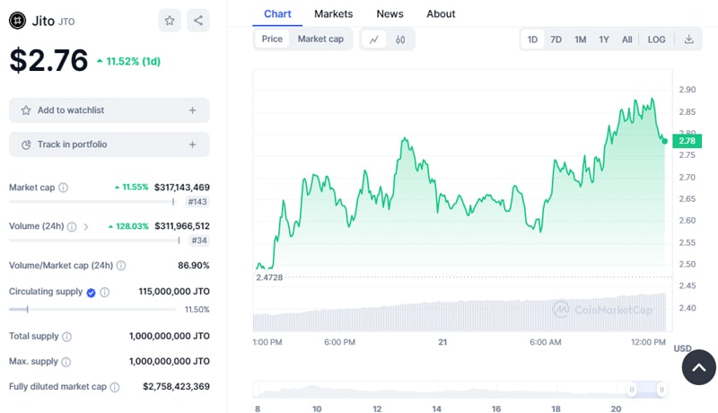The width and height of the screenshot is (718, 413).
Task: Open the Markets tab
Action: pos(333,13)
